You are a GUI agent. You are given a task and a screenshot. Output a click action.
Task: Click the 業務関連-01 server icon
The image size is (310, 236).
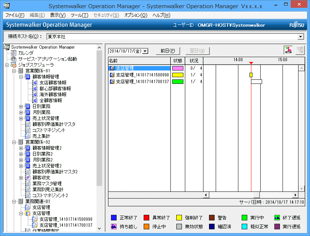point(20,201)
